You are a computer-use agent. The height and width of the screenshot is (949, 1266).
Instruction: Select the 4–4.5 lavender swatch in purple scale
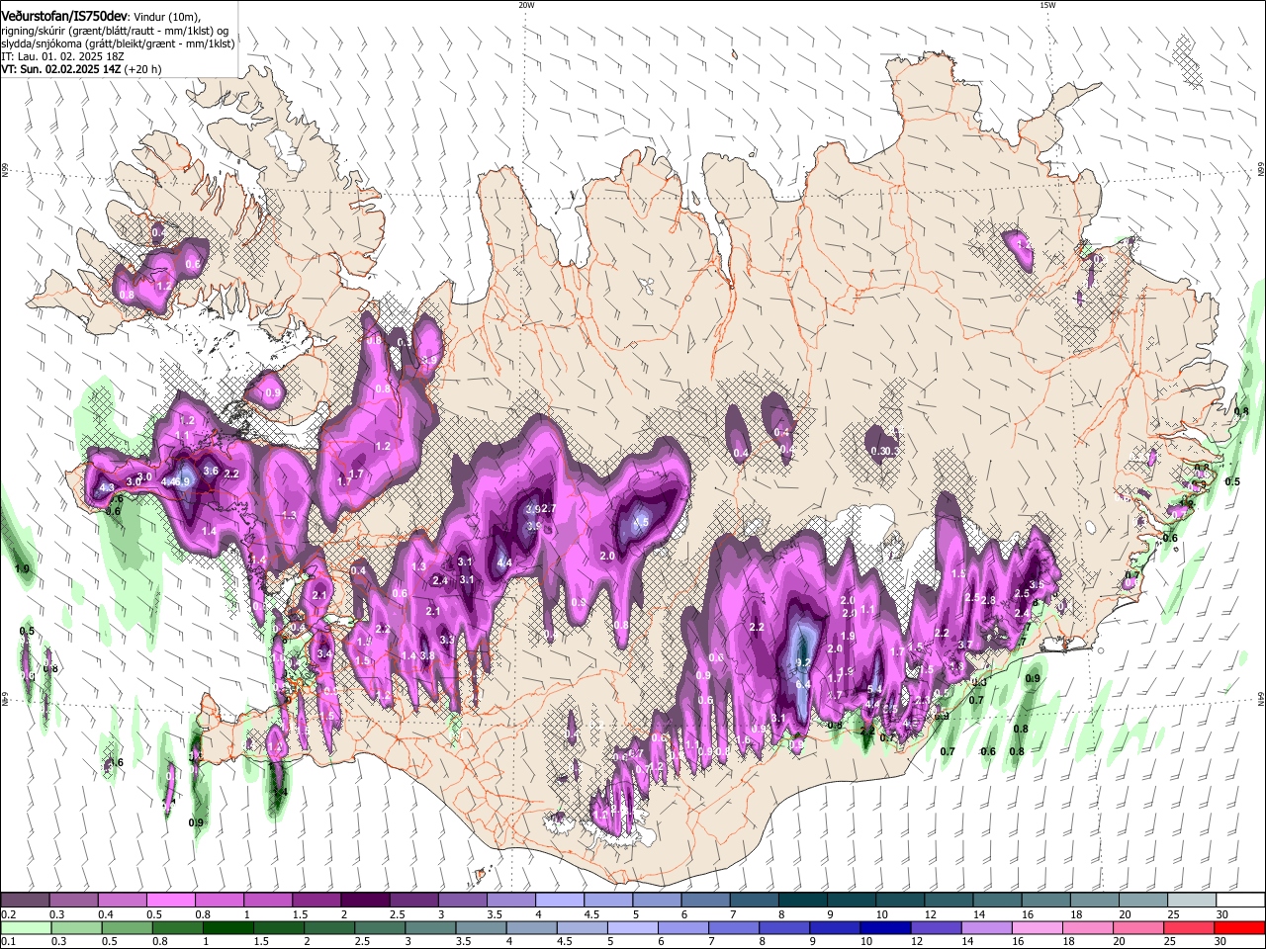pyautogui.click(x=559, y=901)
